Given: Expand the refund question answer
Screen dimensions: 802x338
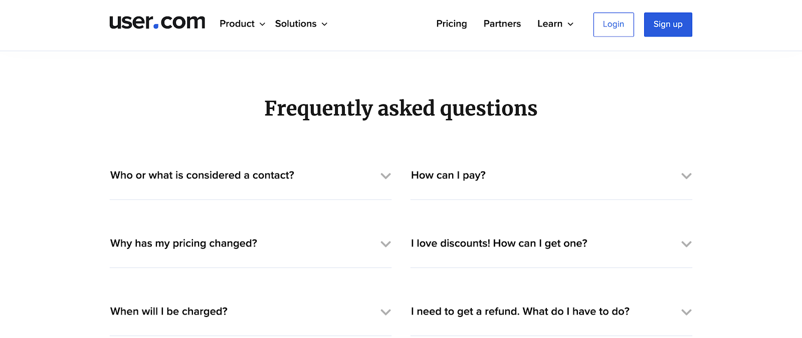Looking at the screenshot, I should [686, 312].
